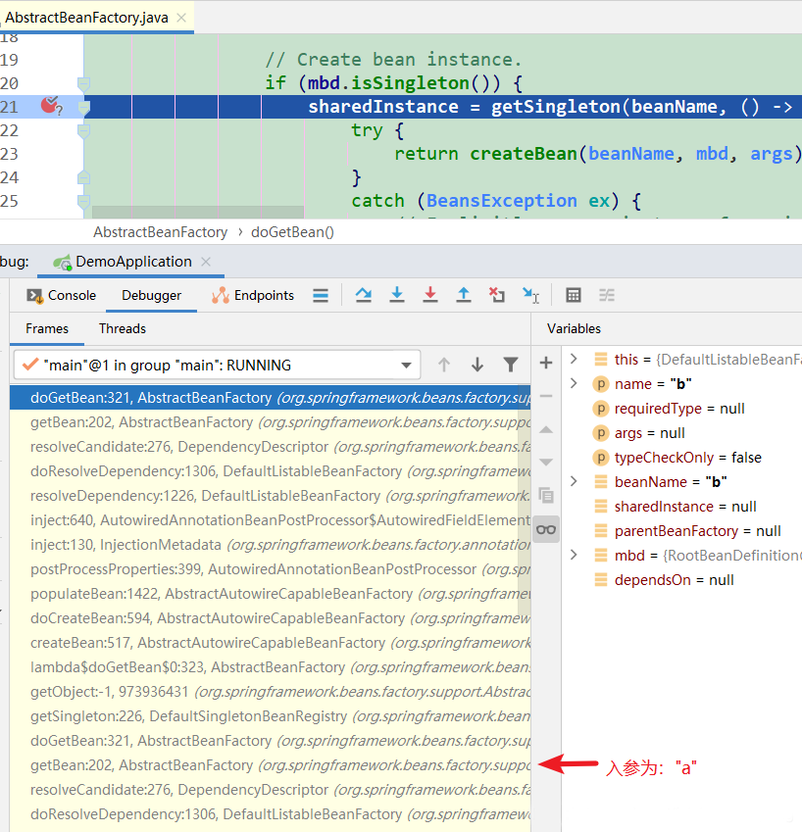Image resolution: width=802 pixels, height=832 pixels.
Task: Expand the 'this' variable node
Action: tap(574, 359)
